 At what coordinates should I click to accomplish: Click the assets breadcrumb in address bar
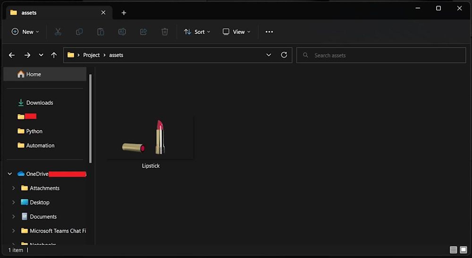pyautogui.click(x=116, y=55)
